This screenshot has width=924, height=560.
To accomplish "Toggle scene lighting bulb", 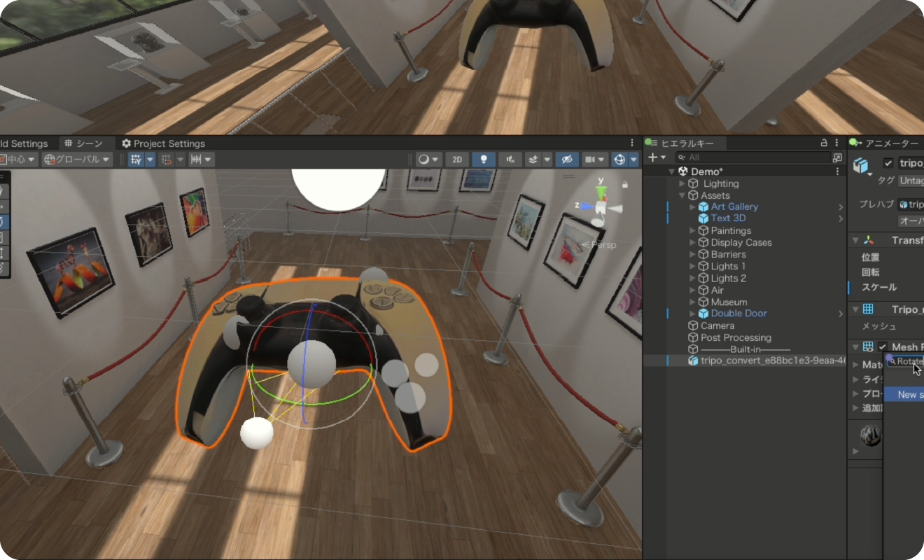I will (x=484, y=160).
